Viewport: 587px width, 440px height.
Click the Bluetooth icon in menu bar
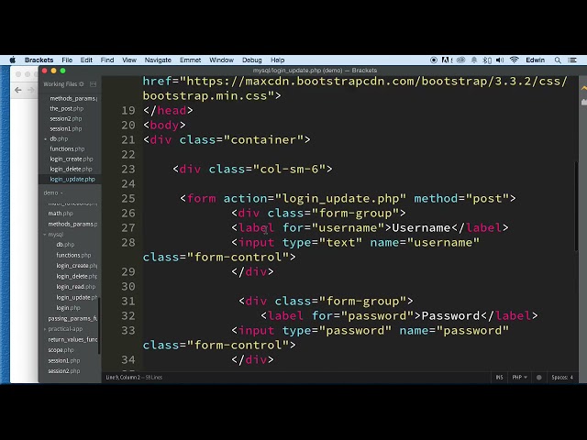pyautogui.click(x=487, y=60)
